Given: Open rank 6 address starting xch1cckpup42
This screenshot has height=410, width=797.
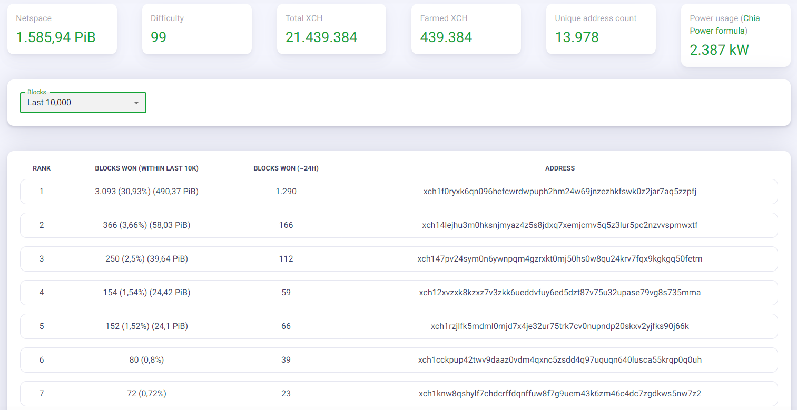Looking at the screenshot, I should pyautogui.click(x=560, y=360).
